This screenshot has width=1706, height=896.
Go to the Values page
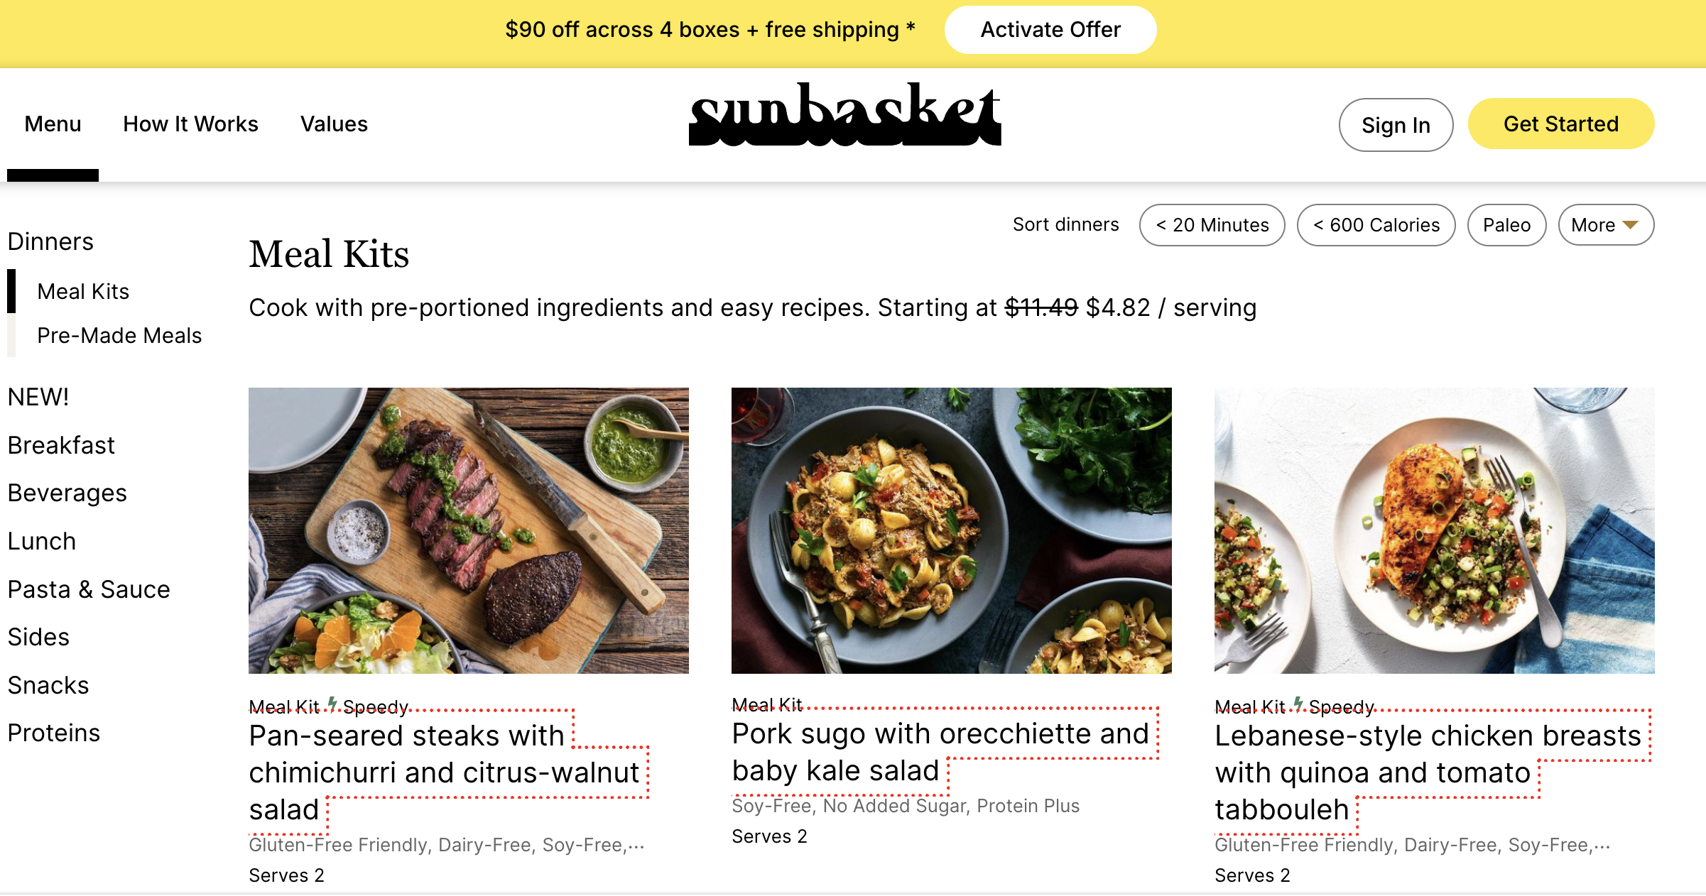coord(334,124)
